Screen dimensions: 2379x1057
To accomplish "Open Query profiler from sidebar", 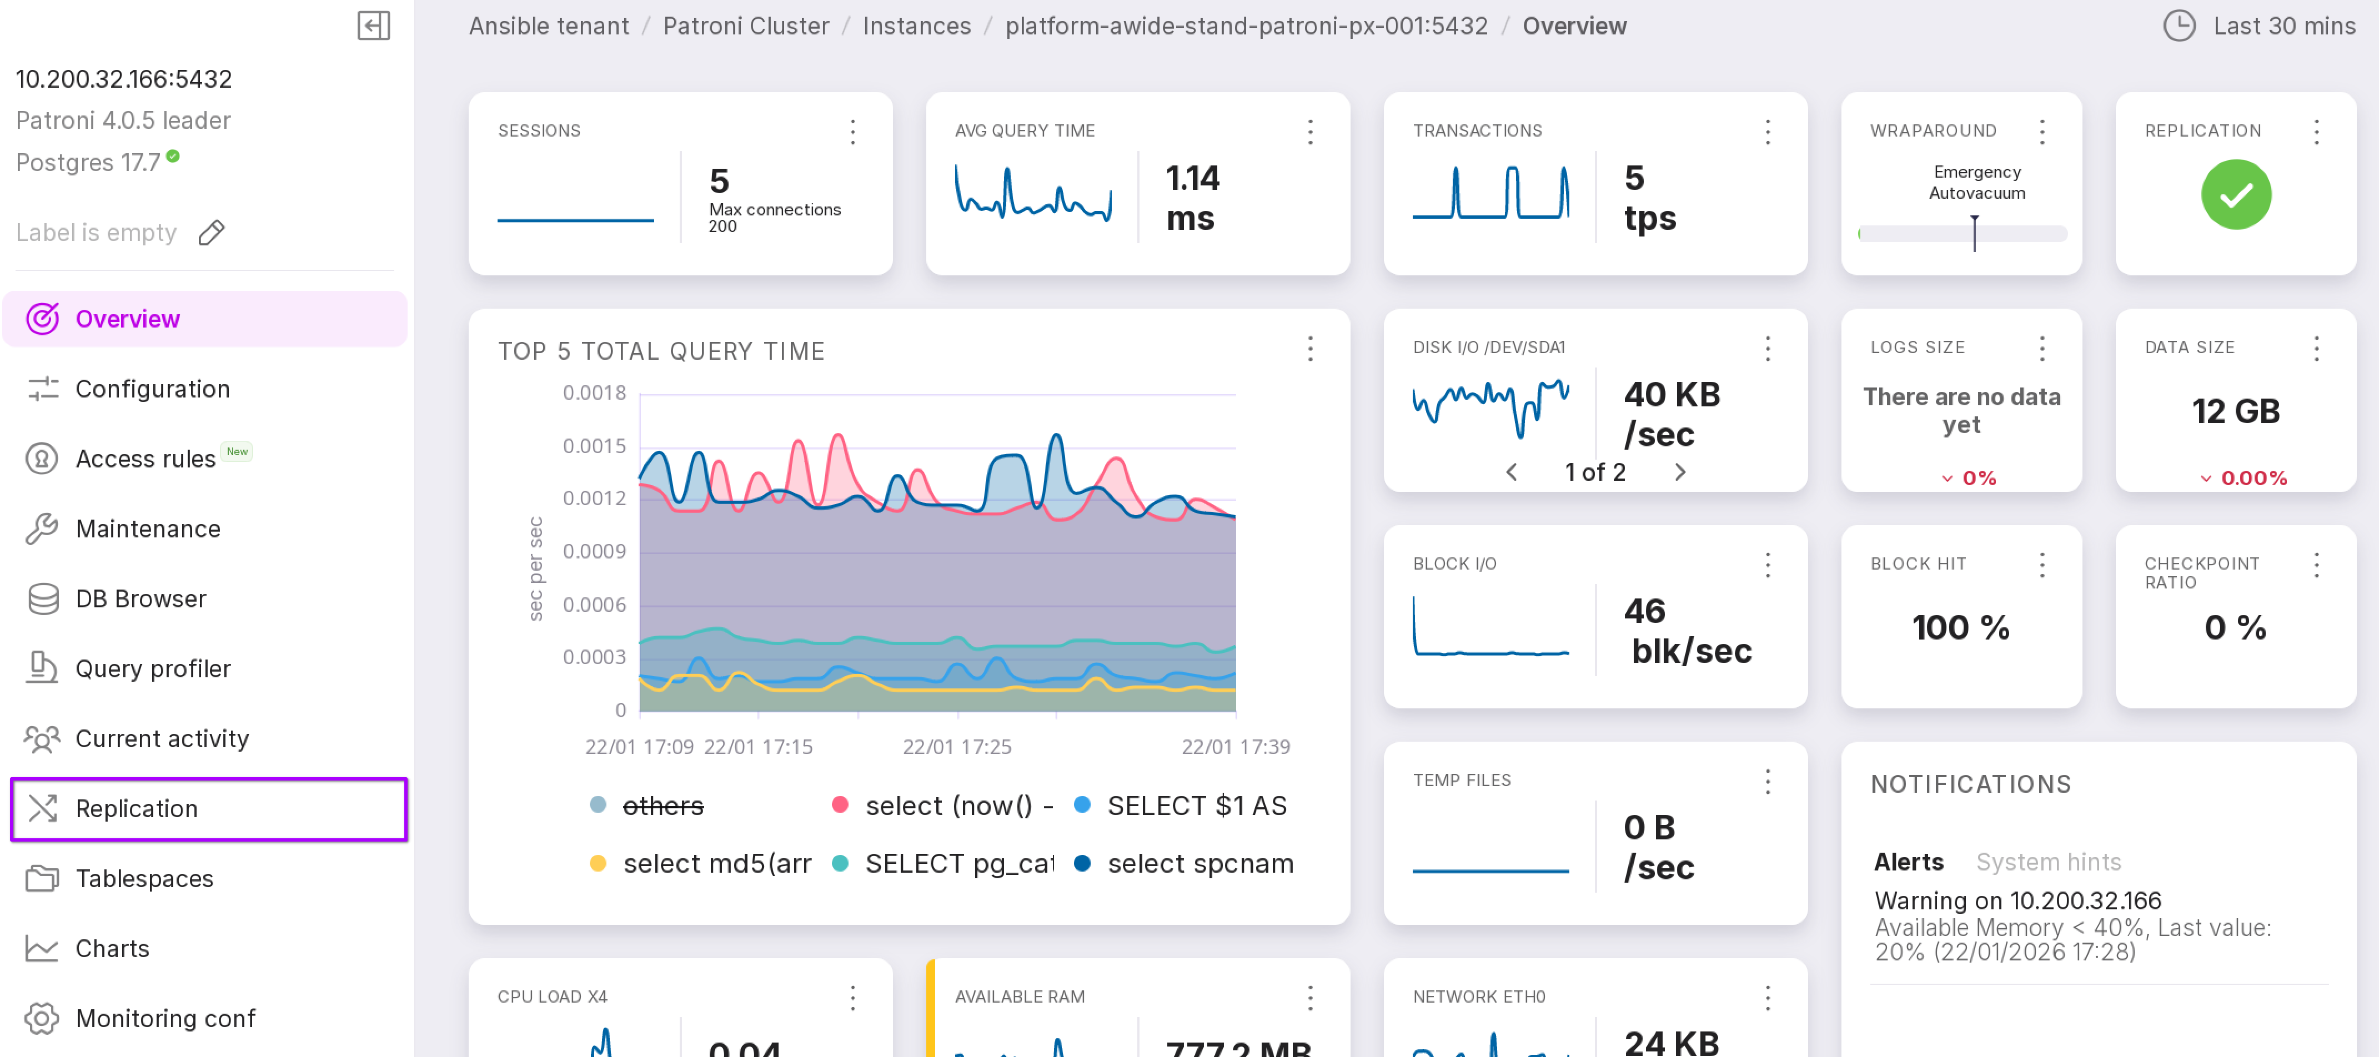I will point(152,668).
